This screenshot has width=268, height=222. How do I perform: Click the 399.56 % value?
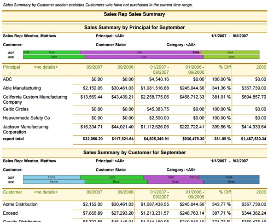221,127
